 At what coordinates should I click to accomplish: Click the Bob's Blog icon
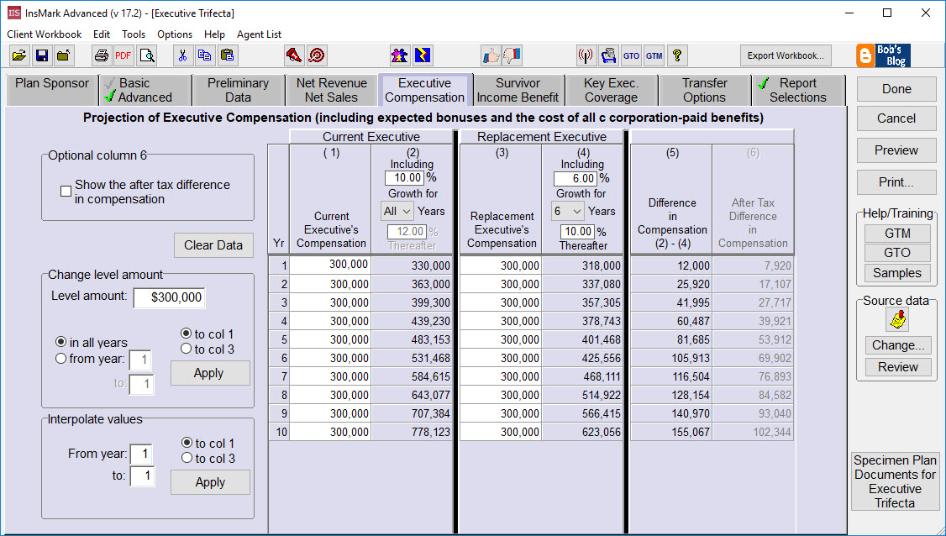point(882,55)
